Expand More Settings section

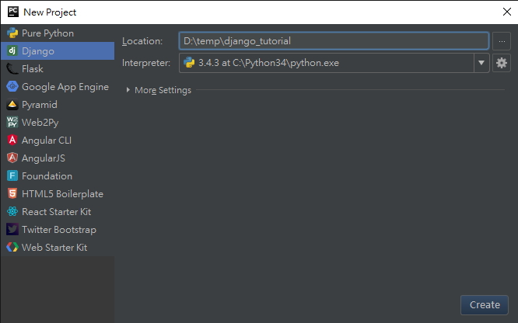coord(128,90)
